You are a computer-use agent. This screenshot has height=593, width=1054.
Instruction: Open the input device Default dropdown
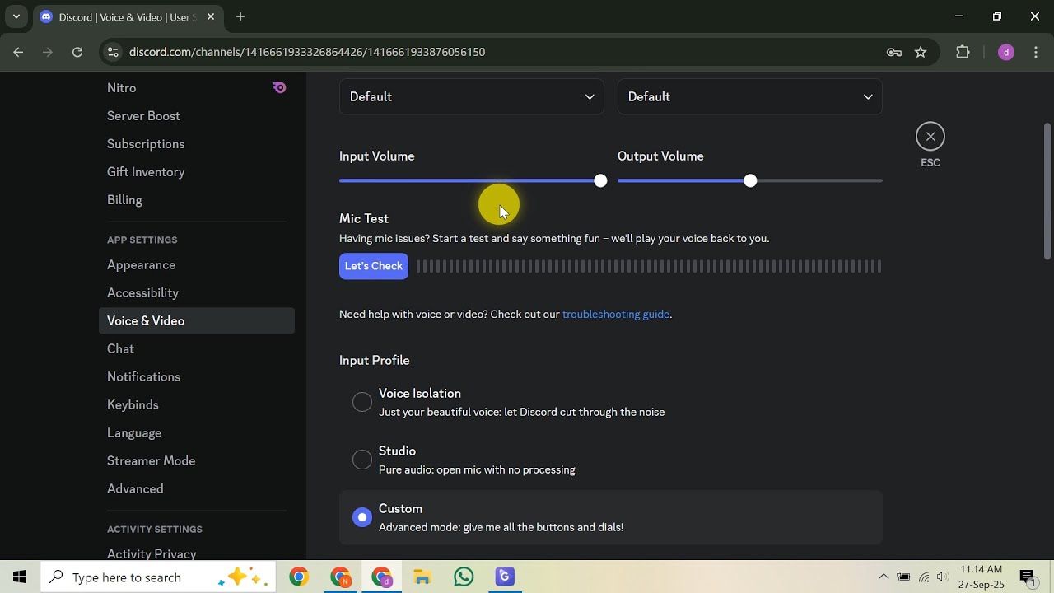tap(472, 96)
